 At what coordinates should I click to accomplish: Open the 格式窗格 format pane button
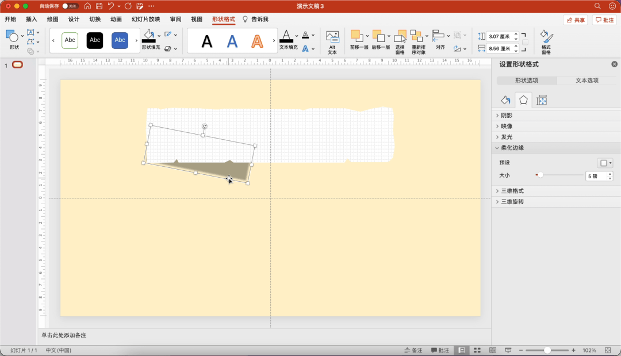(x=546, y=42)
